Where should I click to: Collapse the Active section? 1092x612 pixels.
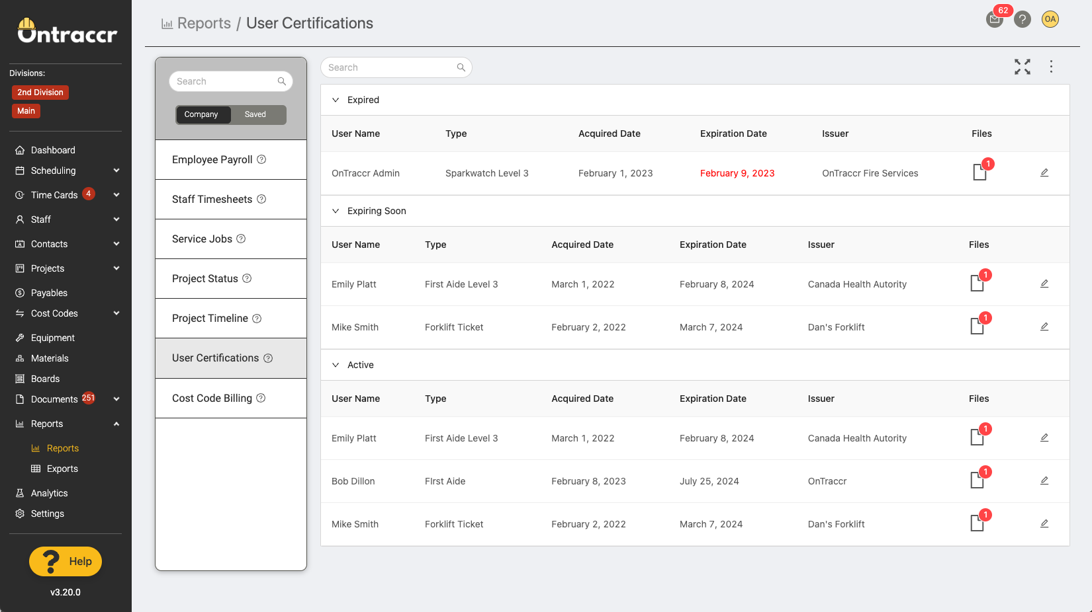tap(336, 365)
